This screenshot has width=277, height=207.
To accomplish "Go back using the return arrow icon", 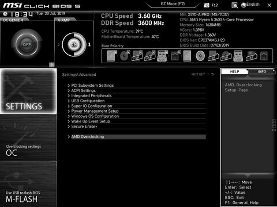I will tap(212, 74).
